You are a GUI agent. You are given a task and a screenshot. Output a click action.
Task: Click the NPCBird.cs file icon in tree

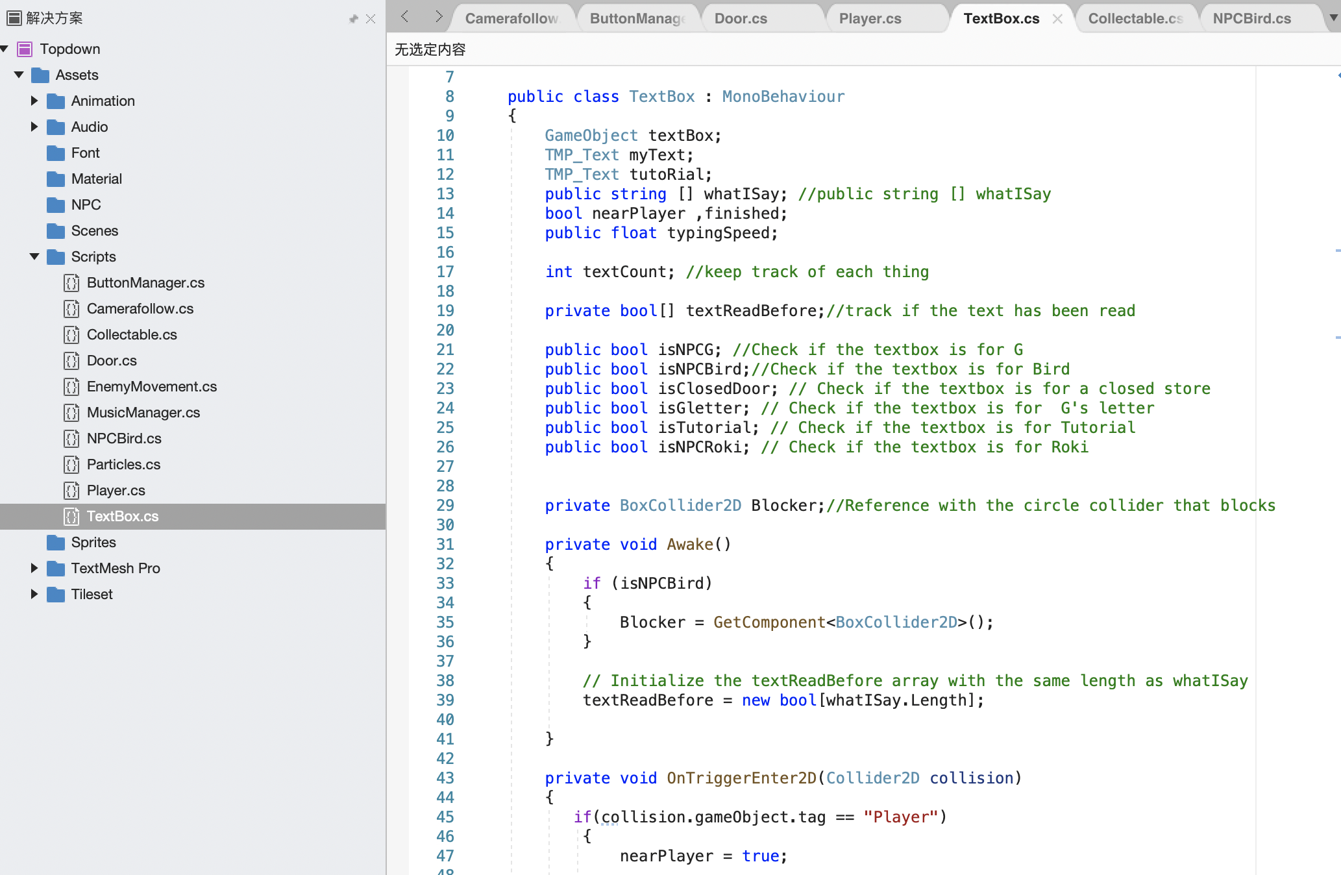71,439
